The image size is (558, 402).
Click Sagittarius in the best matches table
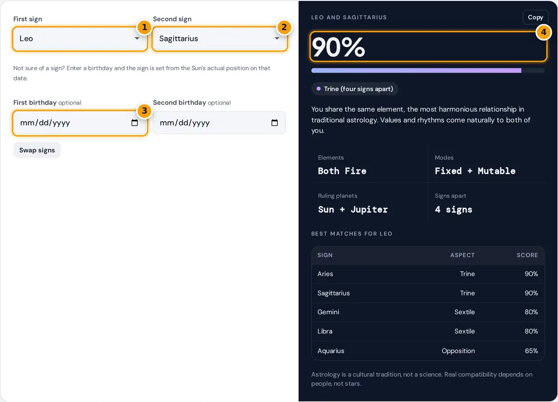click(x=333, y=293)
